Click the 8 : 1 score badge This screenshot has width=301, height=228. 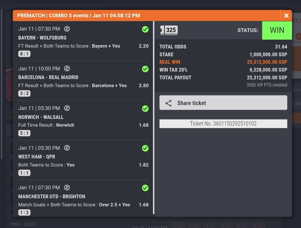point(24,54)
